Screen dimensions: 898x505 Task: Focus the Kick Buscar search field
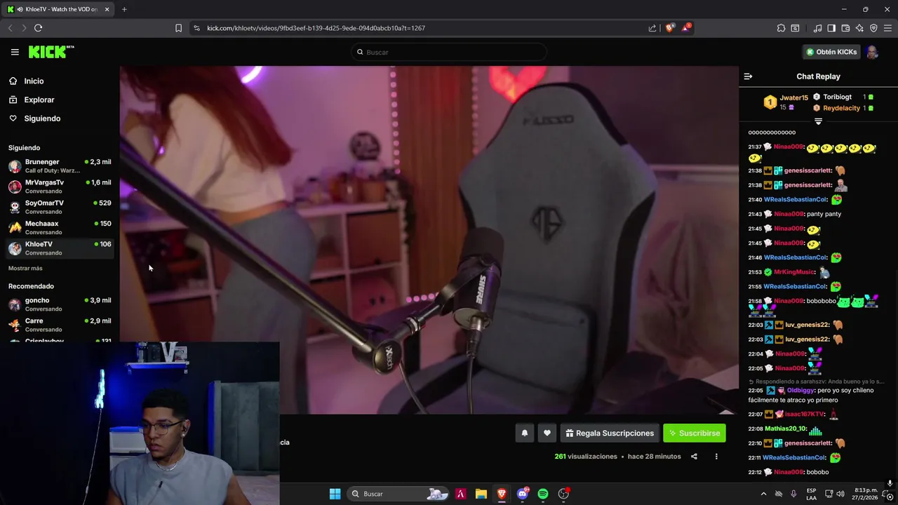pyautogui.click(x=449, y=52)
